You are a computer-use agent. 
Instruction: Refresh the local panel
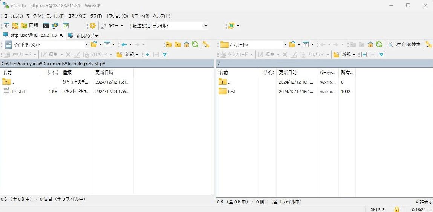pos(195,44)
